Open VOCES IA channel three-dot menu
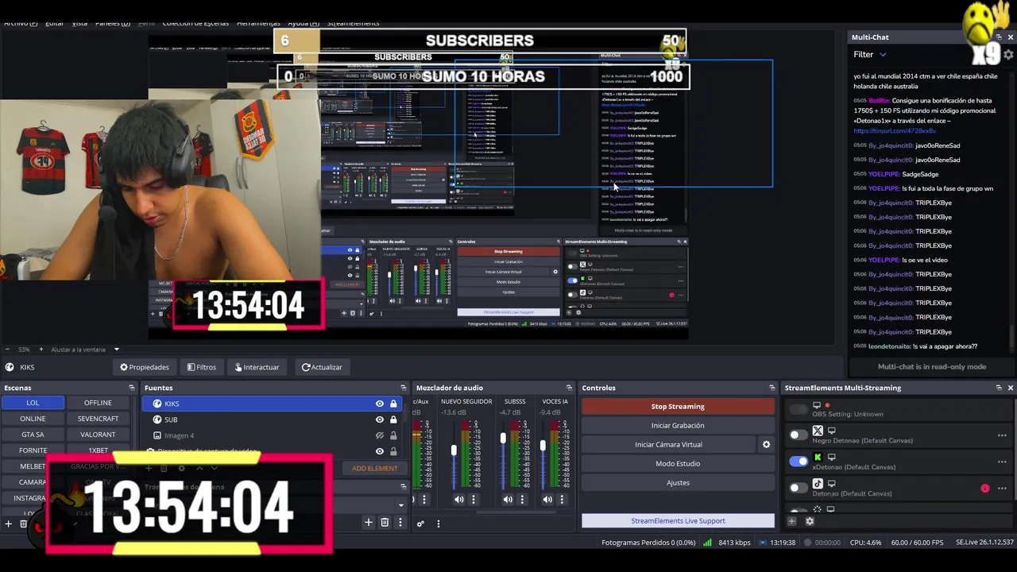The width and height of the screenshot is (1017, 572). tap(562, 500)
